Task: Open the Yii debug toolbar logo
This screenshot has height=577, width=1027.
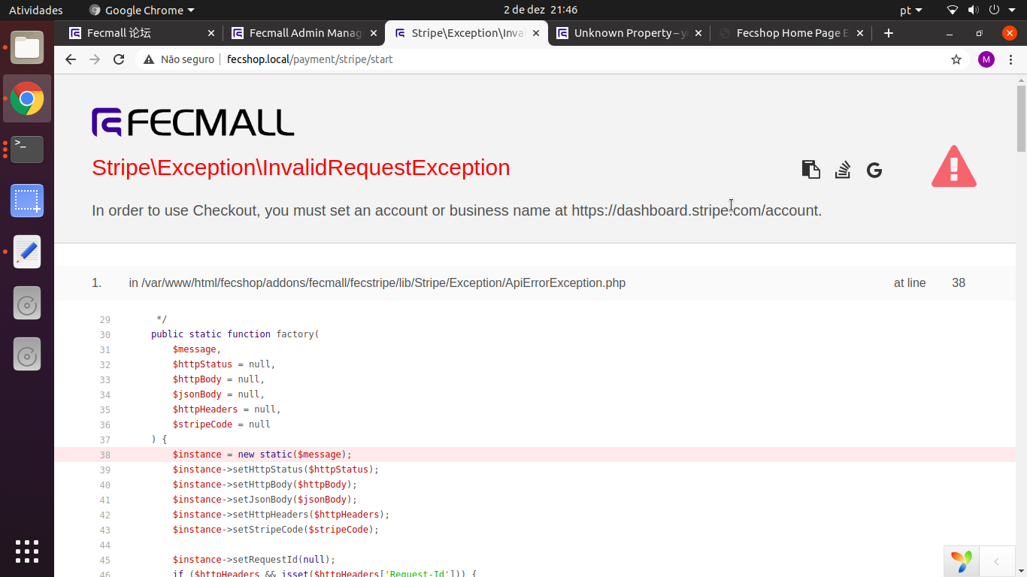Action: (x=962, y=561)
